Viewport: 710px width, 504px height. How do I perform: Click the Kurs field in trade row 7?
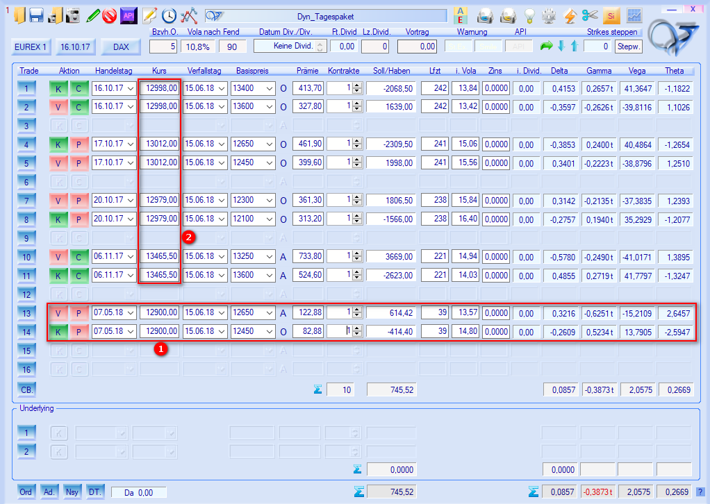click(160, 201)
